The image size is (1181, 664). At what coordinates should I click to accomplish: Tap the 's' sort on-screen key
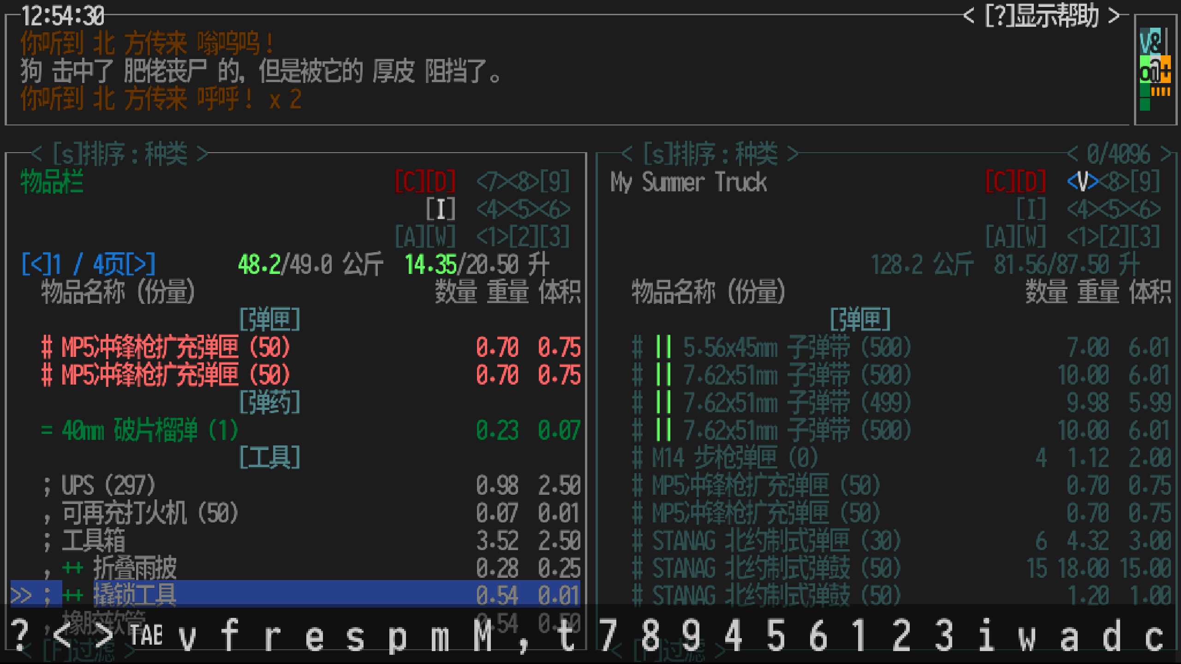click(355, 635)
